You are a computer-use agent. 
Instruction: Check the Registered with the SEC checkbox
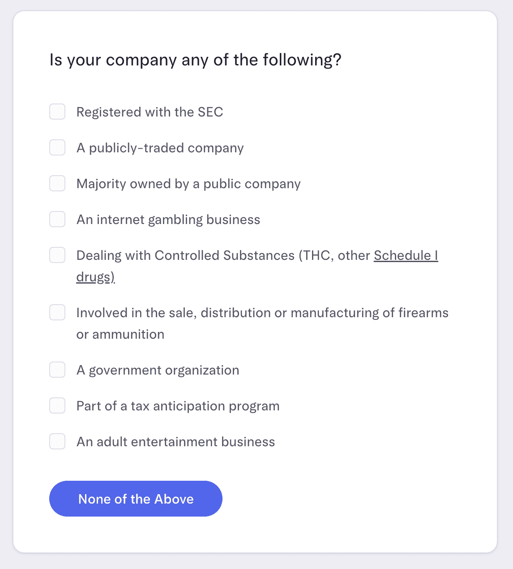[x=57, y=112]
